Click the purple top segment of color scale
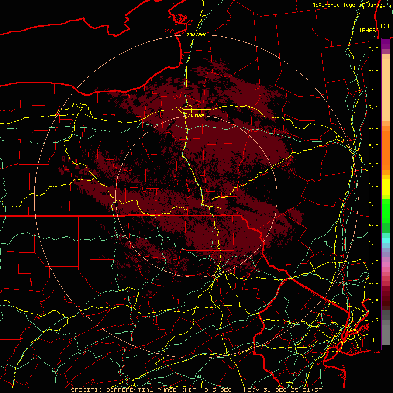The height and width of the screenshot is (393, 393). pyautogui.click(x=386, y=44)
